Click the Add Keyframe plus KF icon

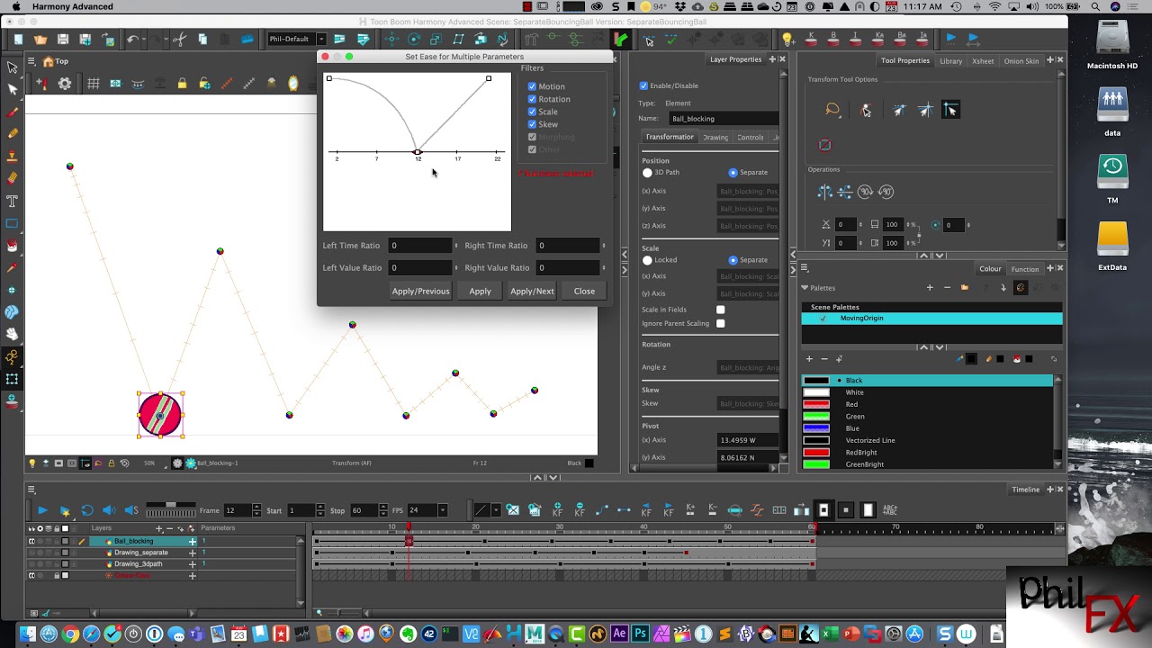(x=557, y=510)
